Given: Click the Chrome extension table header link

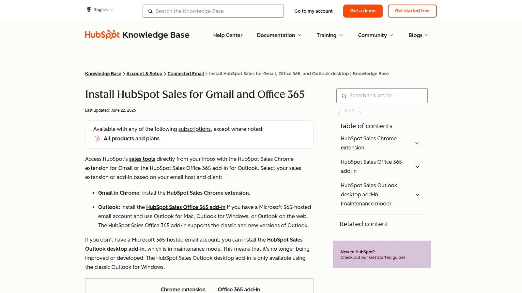Looking at the screenshot, I should click(183, 289).
